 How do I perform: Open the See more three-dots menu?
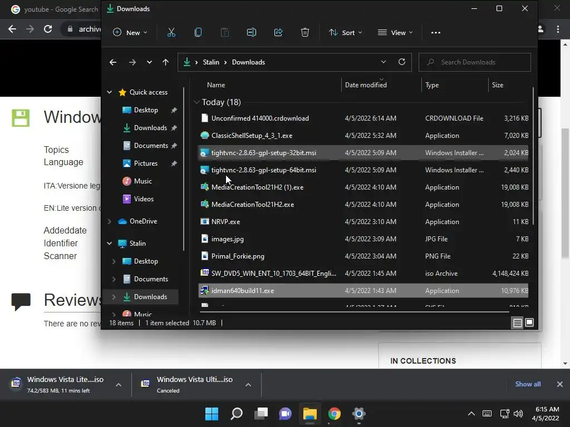(435, 33)
